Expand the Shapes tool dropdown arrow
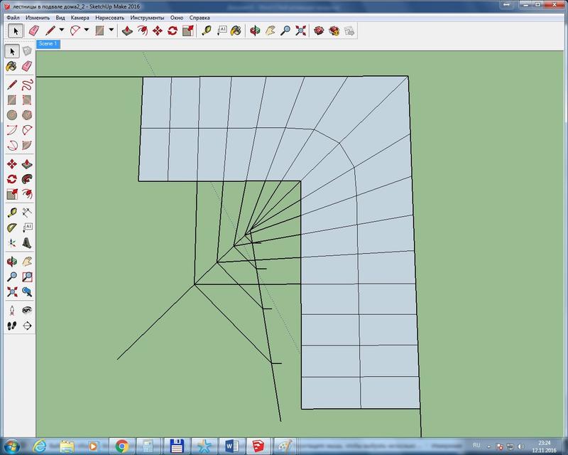This screenshot has height=455, width=568. coord(111,31)
